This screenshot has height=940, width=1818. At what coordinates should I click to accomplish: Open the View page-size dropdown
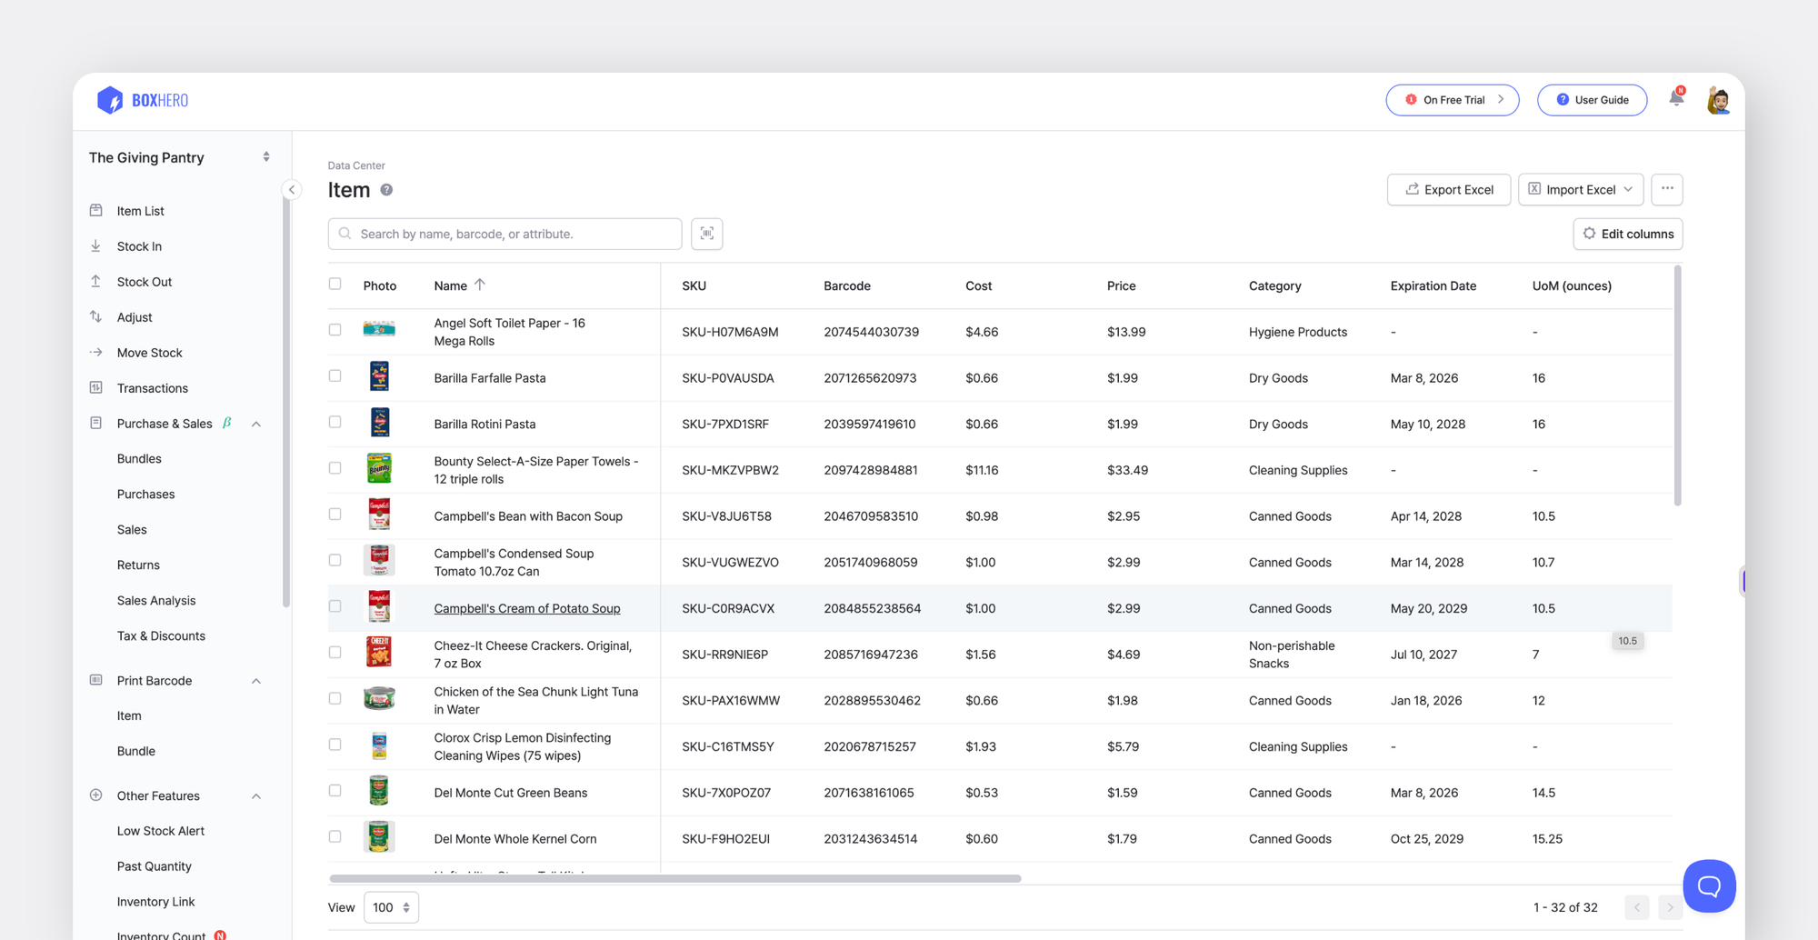(391, 906)
